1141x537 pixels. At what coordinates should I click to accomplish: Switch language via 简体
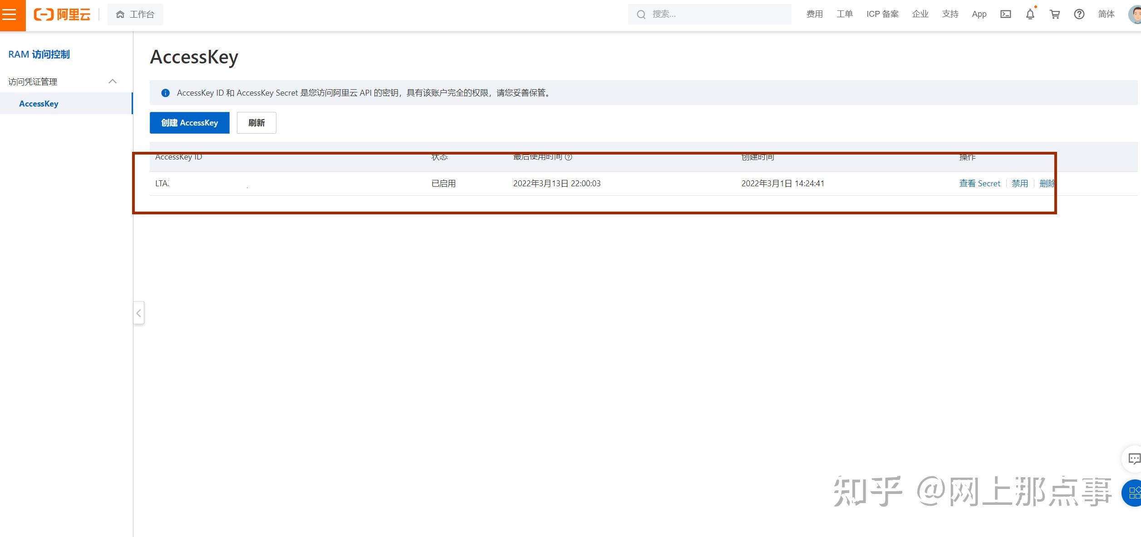coord(1106,15)
